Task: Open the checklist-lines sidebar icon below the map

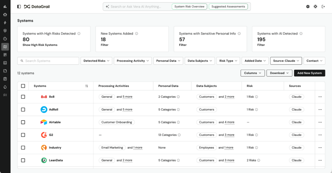Action: coord(5,55)
